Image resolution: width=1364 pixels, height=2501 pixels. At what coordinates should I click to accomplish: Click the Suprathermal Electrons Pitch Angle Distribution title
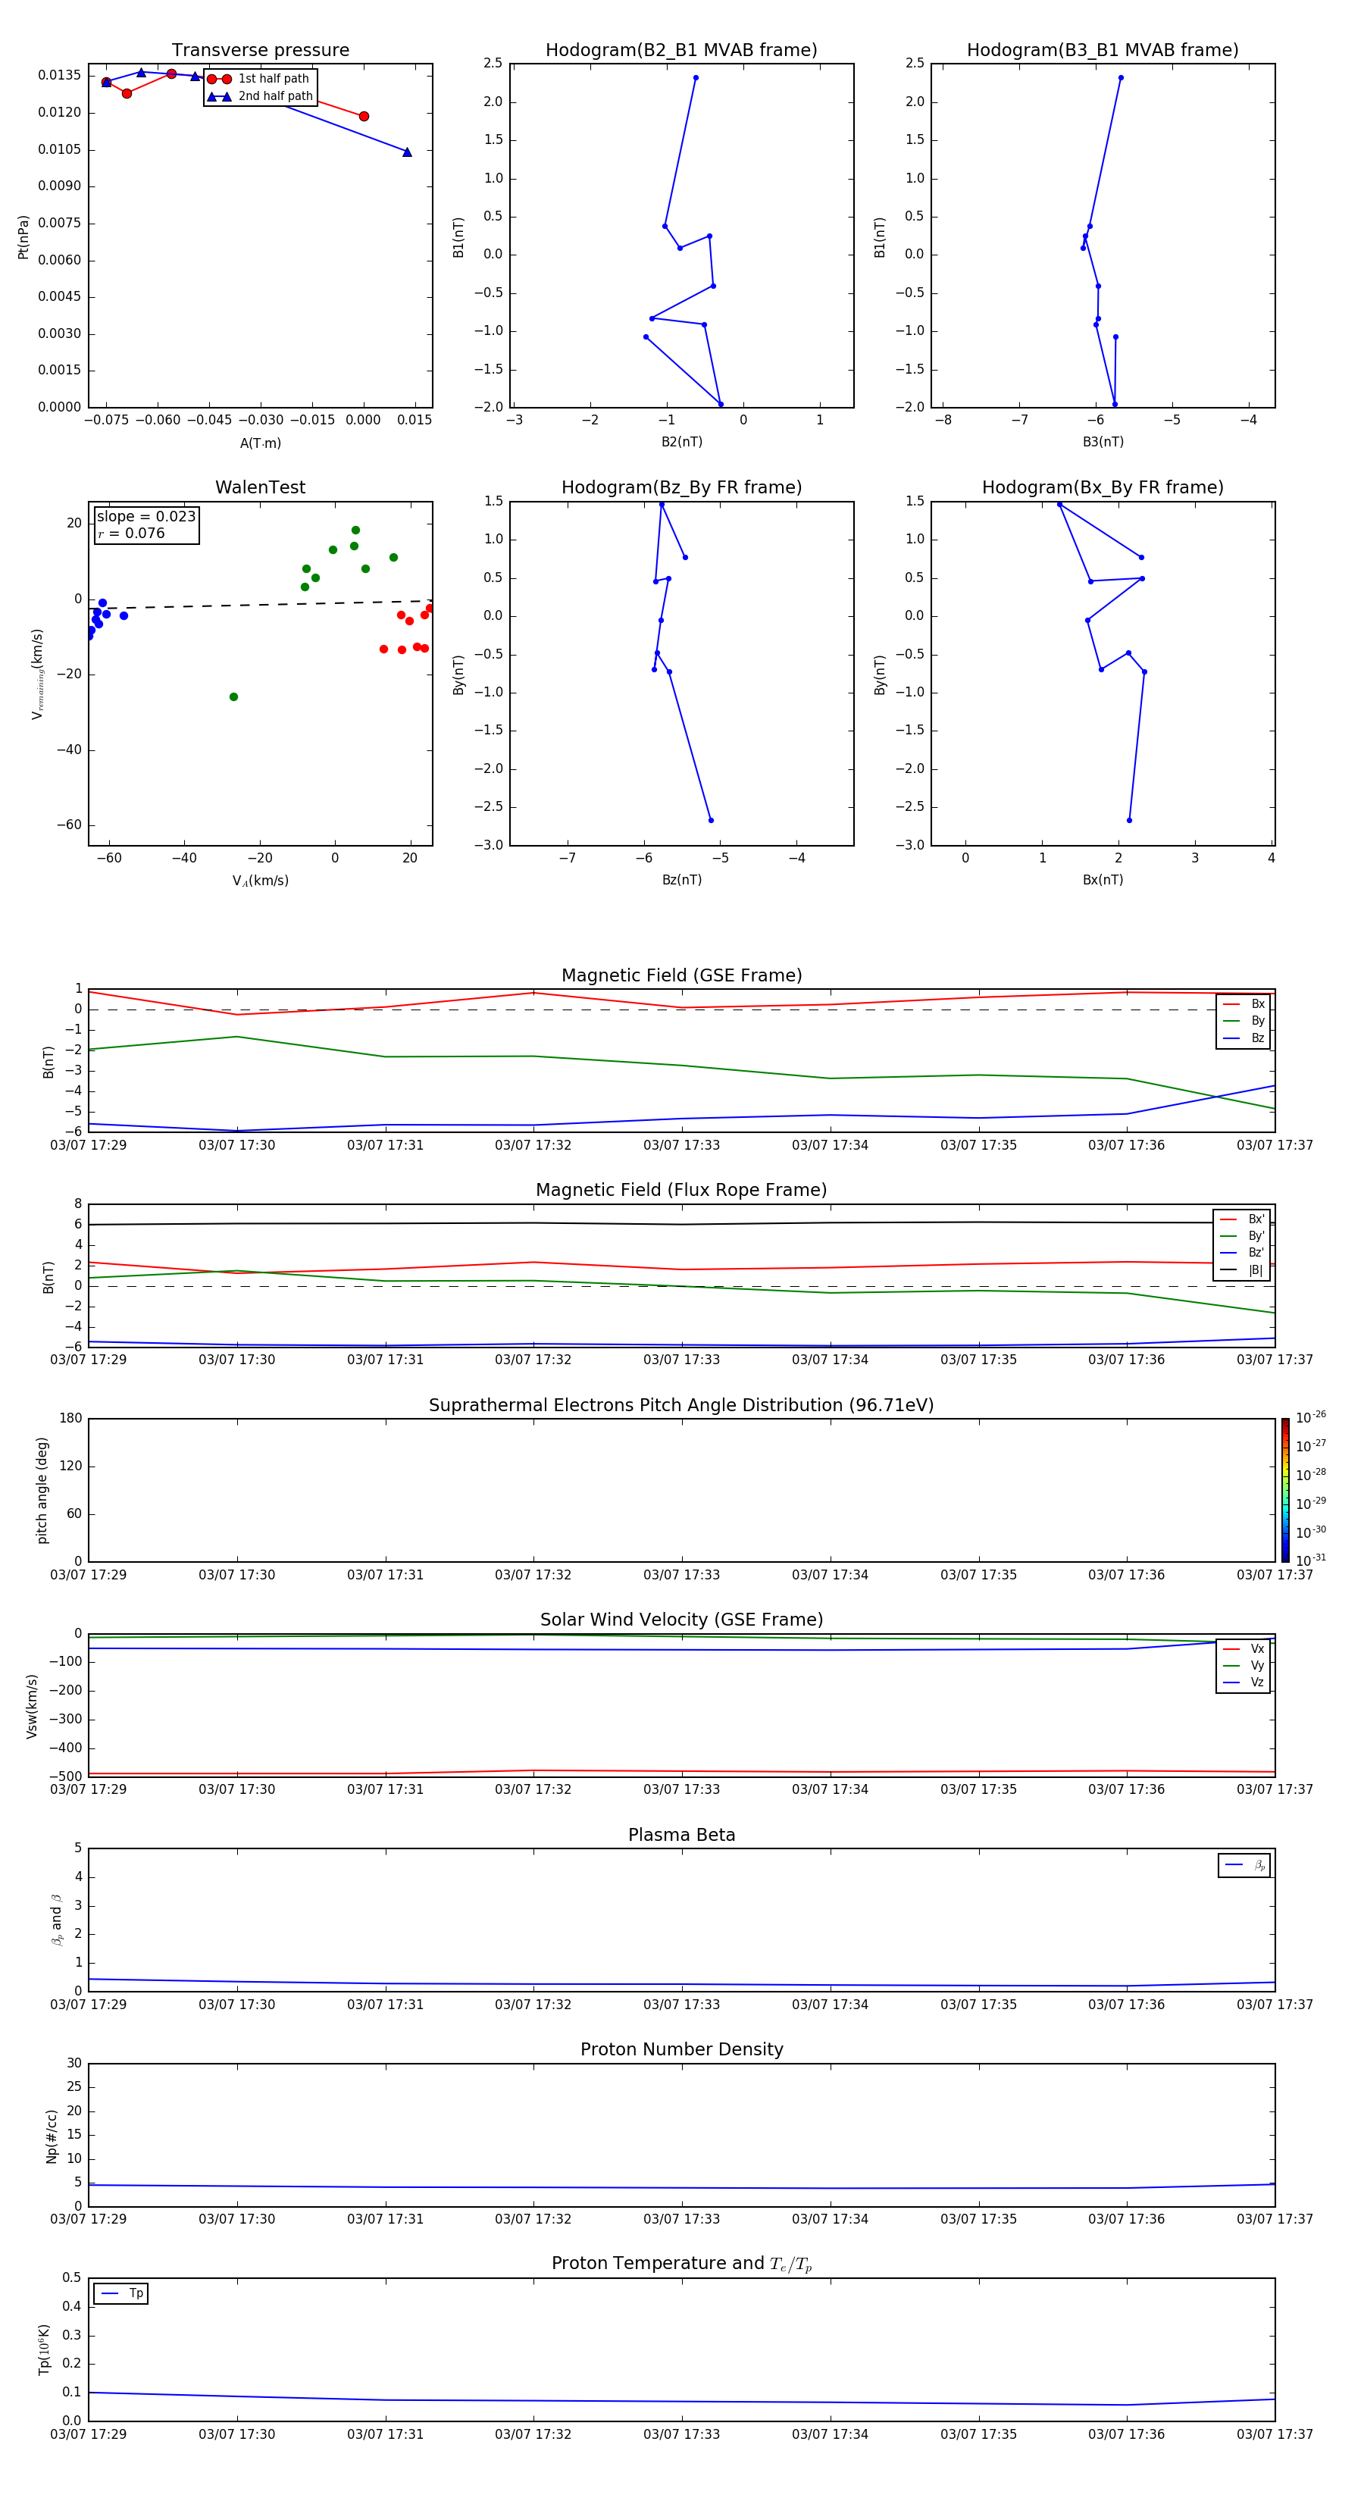[681, 1405]
